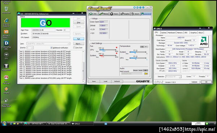Set alert sound to Buzzer
Screen dimensions: 217x133
tap(136, 70)
